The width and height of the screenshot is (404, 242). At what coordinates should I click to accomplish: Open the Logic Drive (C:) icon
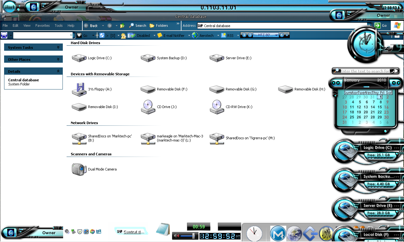click(x=79, y=58)
